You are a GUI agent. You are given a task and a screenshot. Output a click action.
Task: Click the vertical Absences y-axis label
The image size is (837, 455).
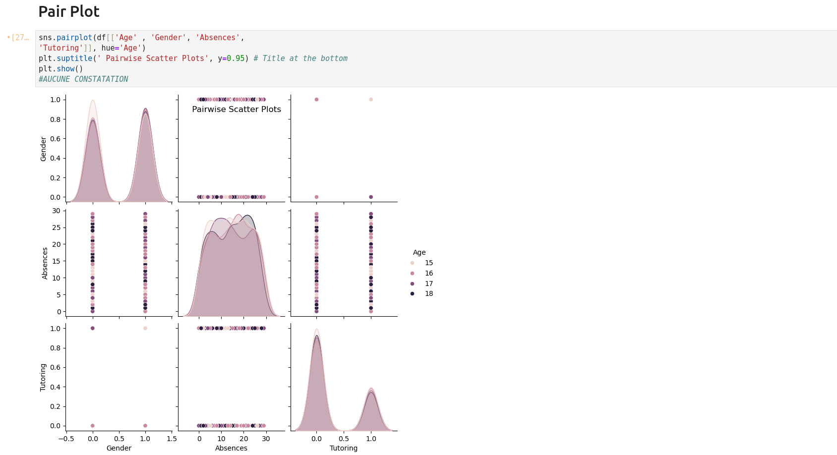coord(45,263)
